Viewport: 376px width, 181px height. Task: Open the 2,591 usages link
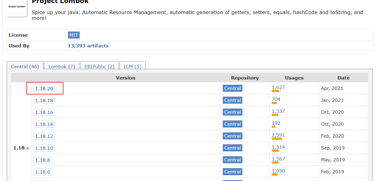click(278, 135)
